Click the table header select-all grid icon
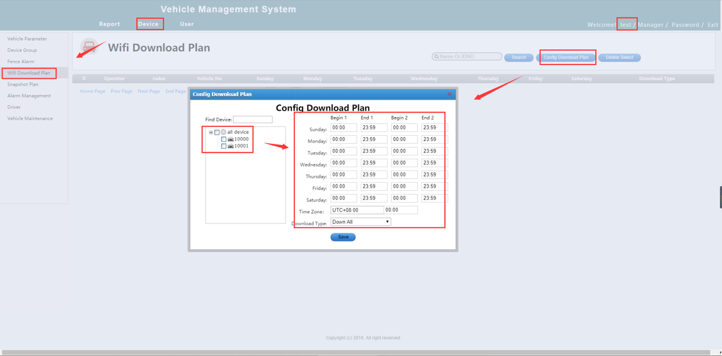The height and width of the screenshot is (356, 722). pyautogui.click(x=84, y=78)
